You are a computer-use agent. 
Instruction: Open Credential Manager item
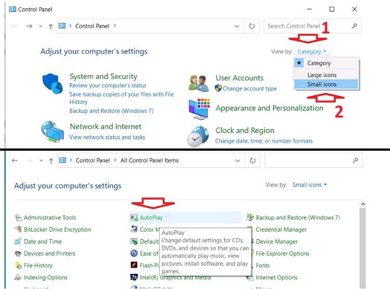coord(281,230)
